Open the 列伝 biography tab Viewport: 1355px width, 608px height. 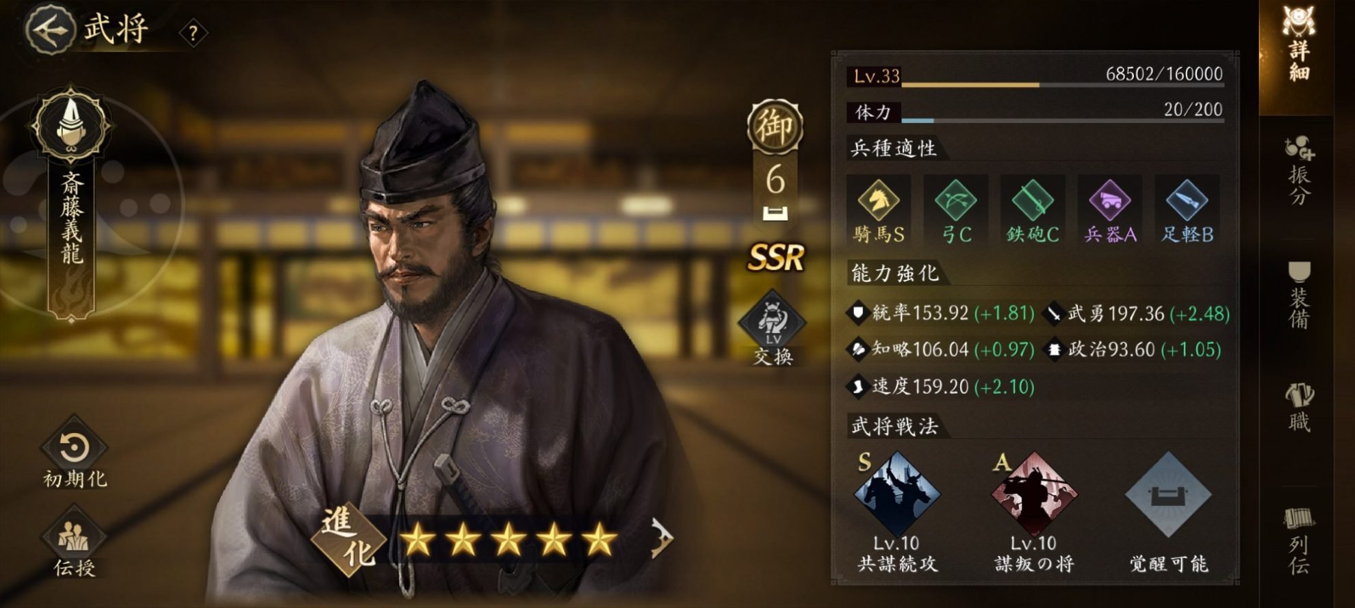(1298, 540)
